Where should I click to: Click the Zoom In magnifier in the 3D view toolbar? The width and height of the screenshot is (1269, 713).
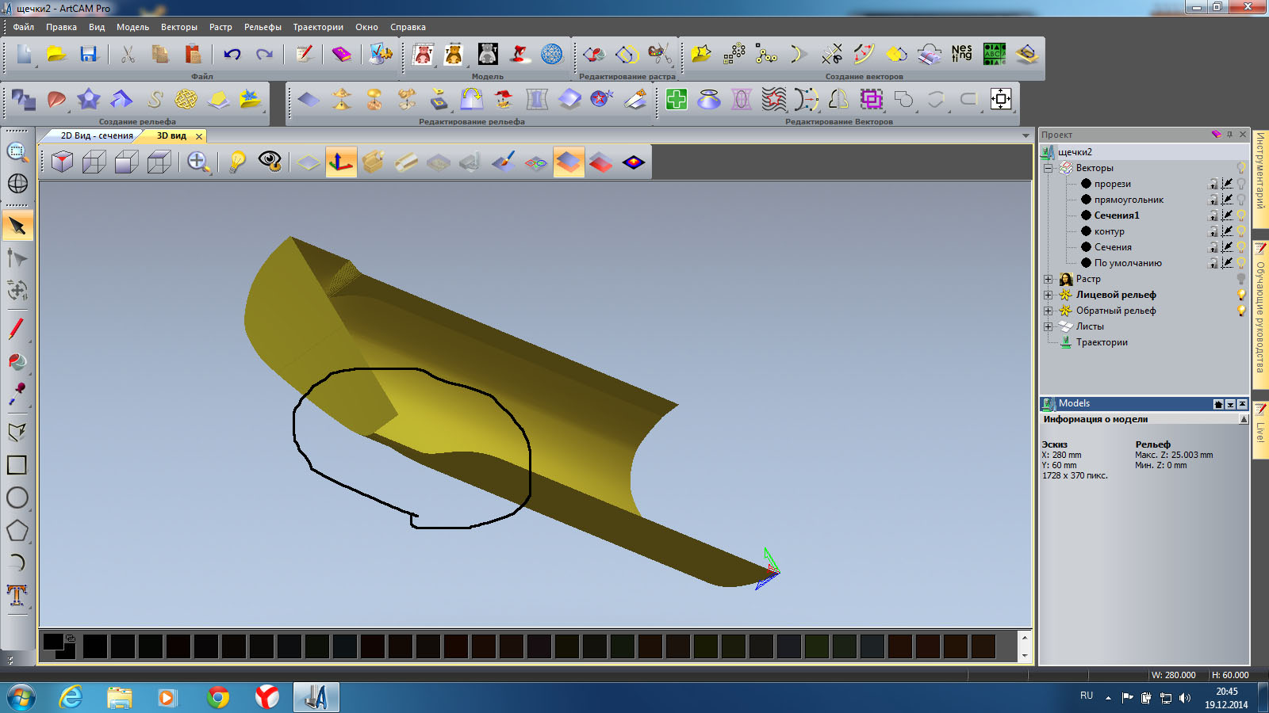pos(198,162)
